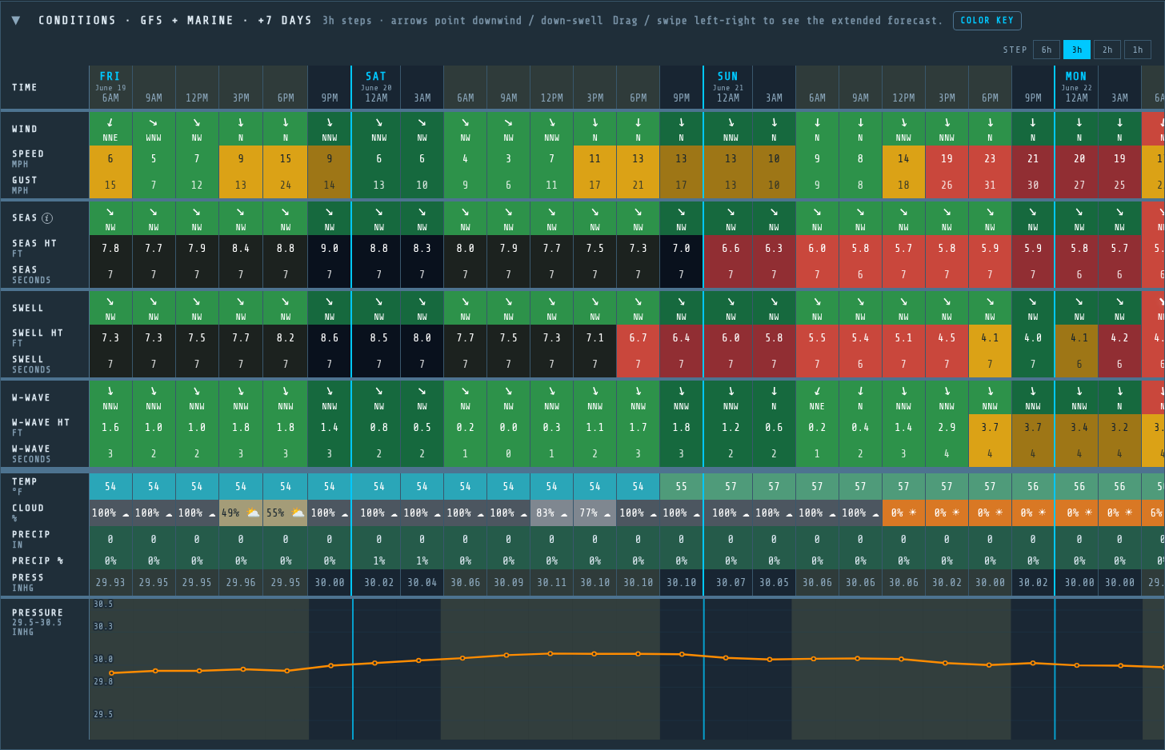Open the Color Key

click(x=987, y=20)
